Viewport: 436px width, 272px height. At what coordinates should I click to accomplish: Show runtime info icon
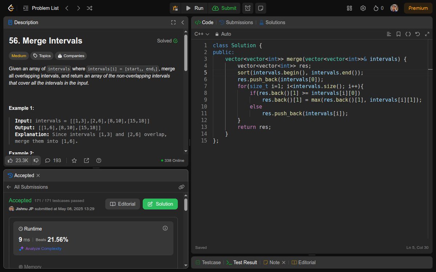click(165, 228)
